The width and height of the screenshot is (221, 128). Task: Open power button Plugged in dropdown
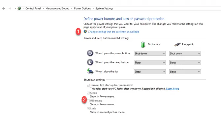click(x=185, y=53)
